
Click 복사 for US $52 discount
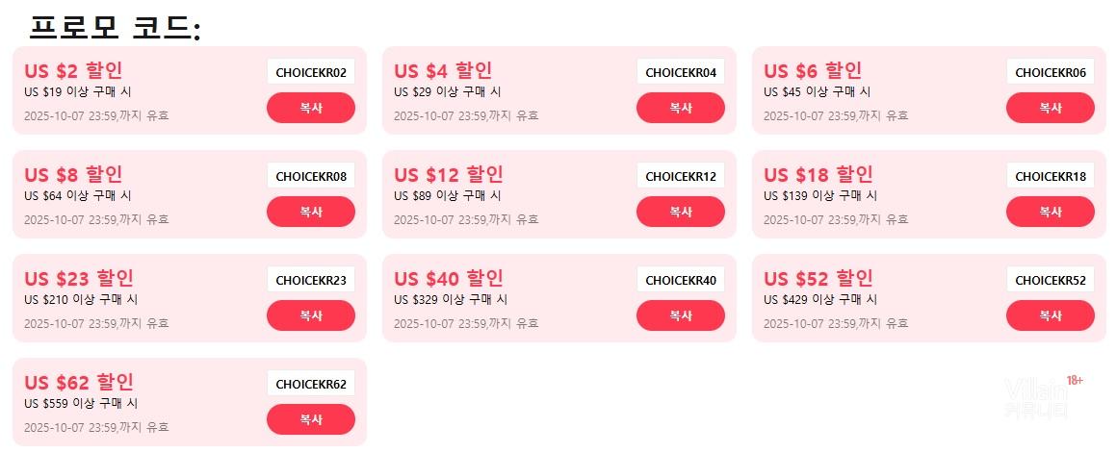tap(1050, 315)
